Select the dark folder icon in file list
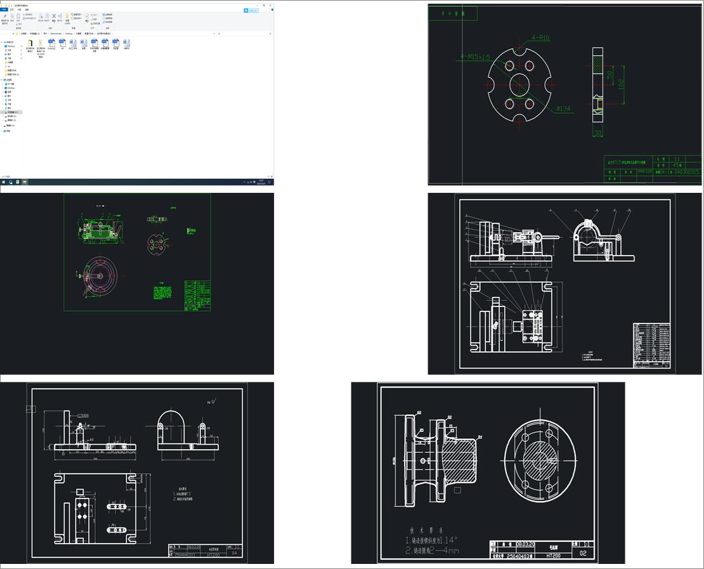 tap(30, 43)
